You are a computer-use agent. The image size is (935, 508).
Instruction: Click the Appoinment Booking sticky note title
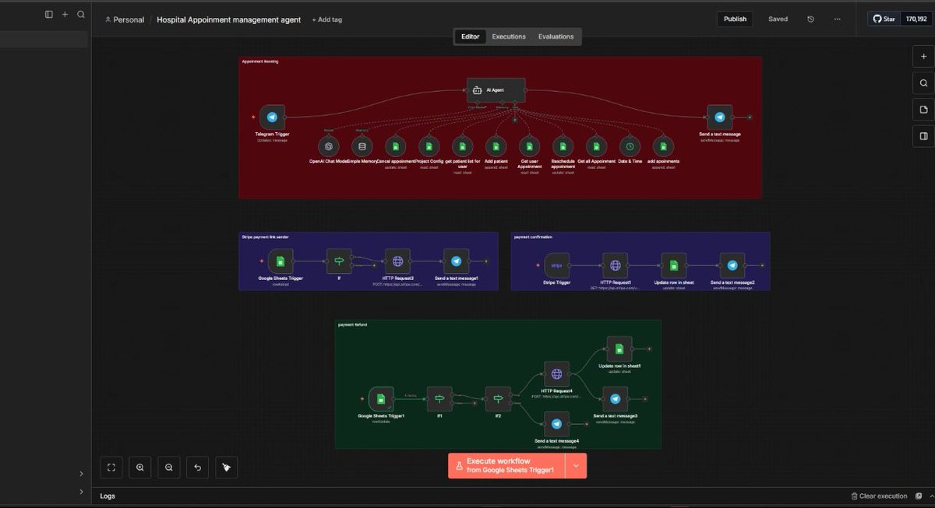[x=260, y=61]
